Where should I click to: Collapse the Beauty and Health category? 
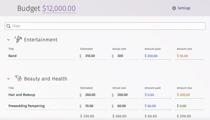click(x=8, y=79)
